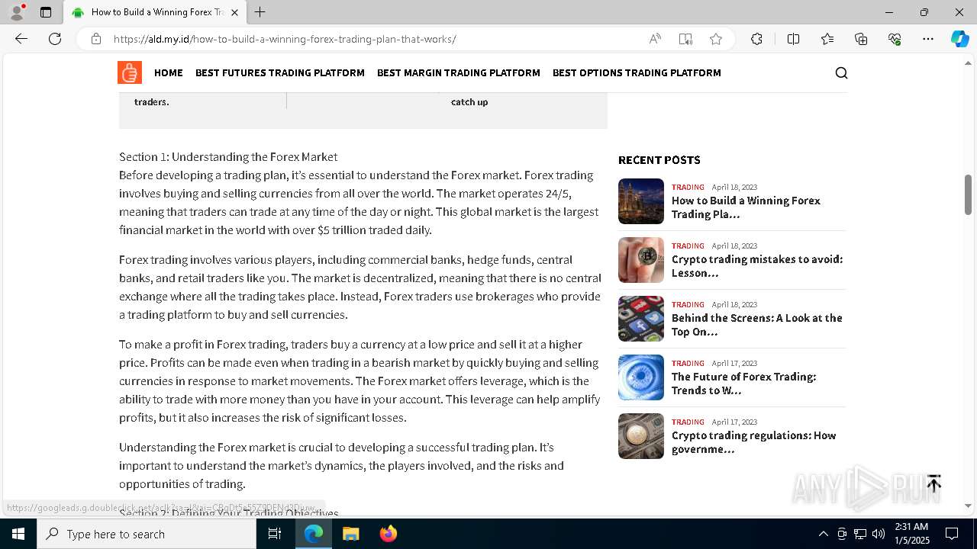Reload the page with Refresh icon
The image size is (977, 549).
click(55, 39)
